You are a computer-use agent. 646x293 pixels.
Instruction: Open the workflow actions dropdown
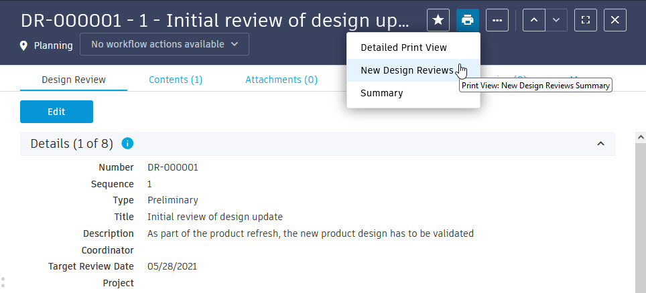[164, 44]
